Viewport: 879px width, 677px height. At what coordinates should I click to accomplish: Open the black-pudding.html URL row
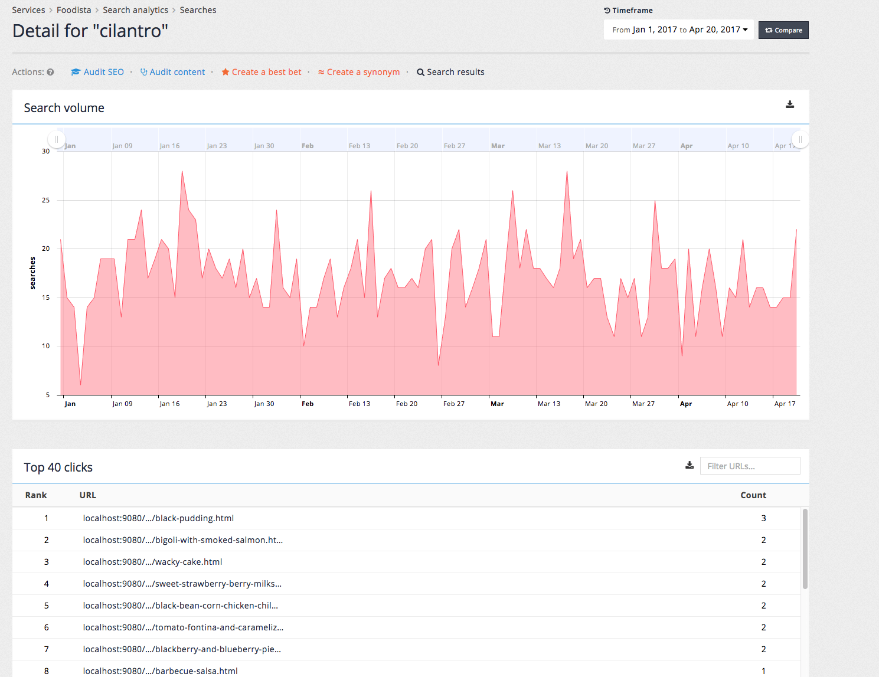158,518
